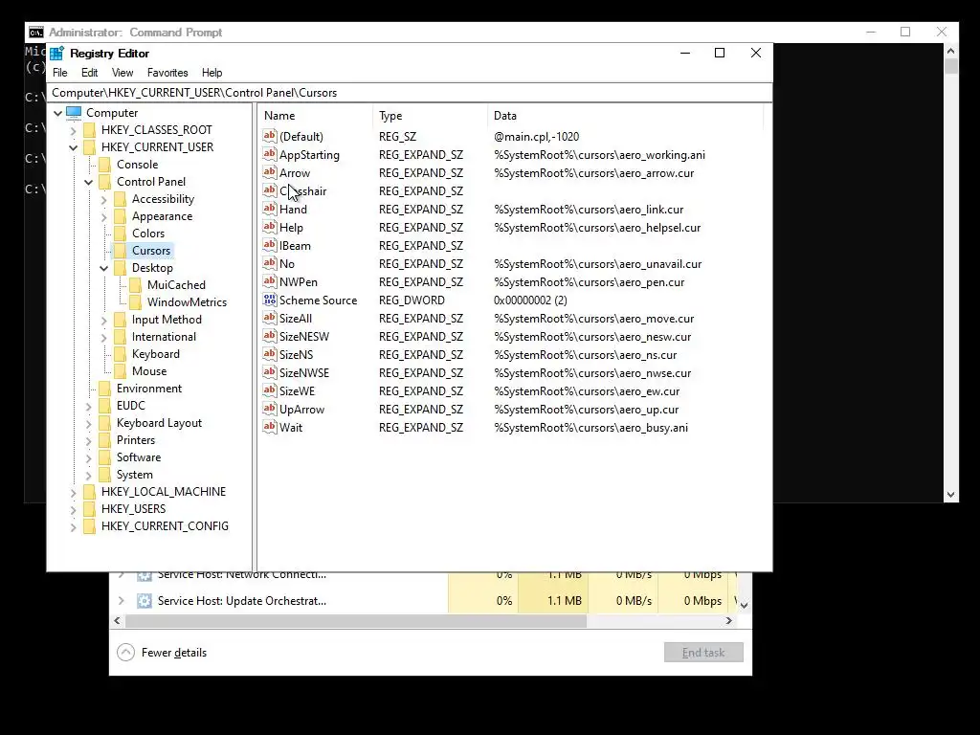Click the aero_working.ani data cell
This screenshot has width=980, height=735.
coord(599,154)
